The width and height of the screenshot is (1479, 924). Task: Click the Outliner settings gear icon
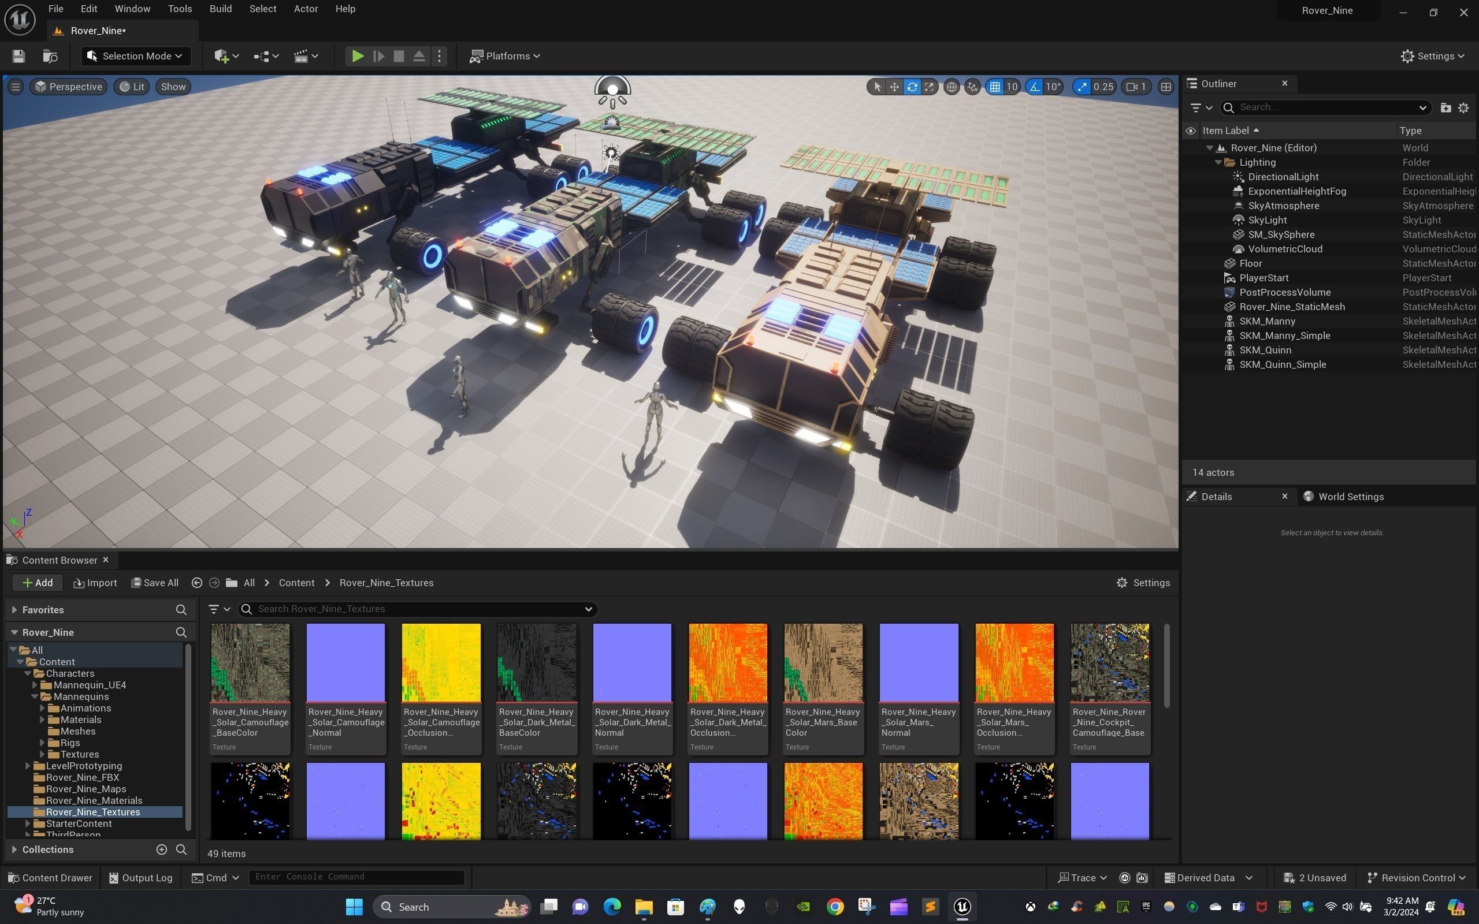click(1464, 107)
